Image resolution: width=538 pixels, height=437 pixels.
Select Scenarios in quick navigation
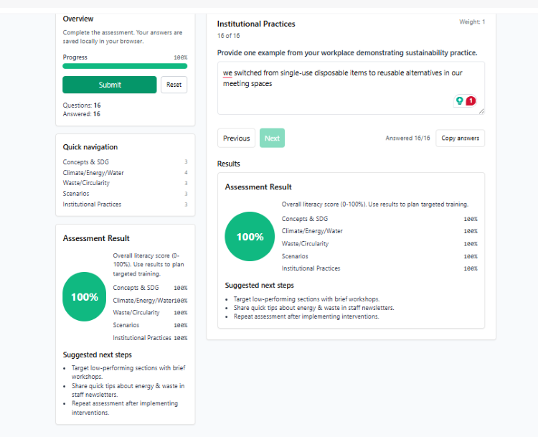tap(76, 194)
